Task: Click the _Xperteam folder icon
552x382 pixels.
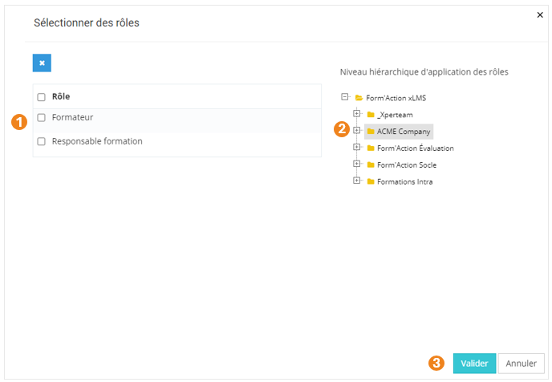Action: (371, 114)
